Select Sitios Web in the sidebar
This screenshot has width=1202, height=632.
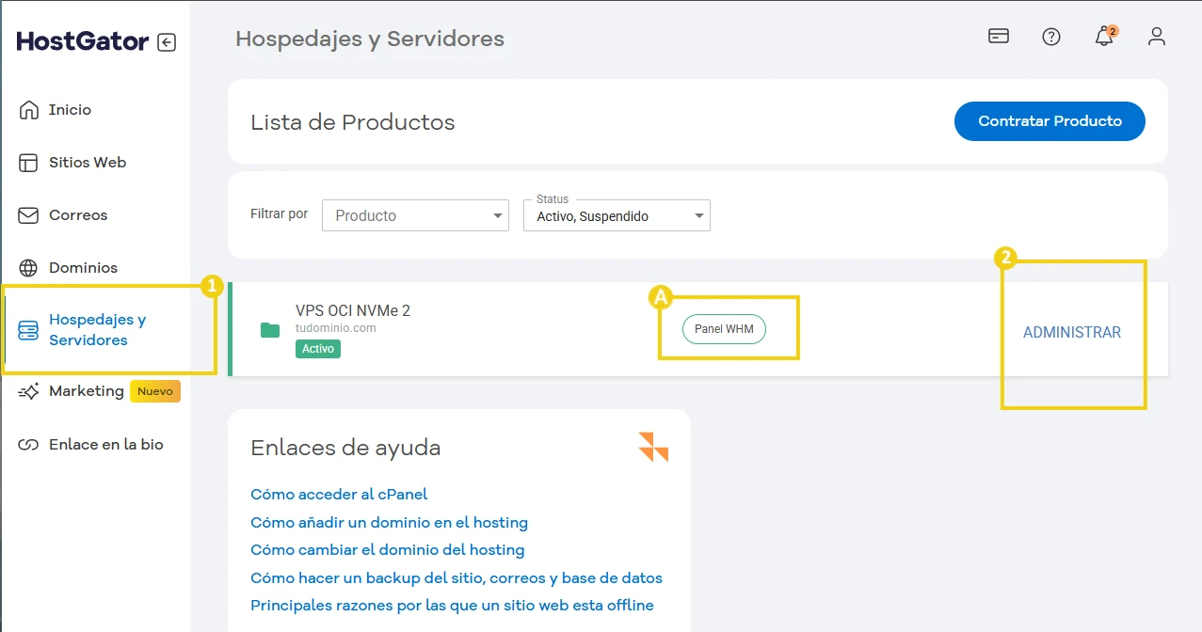[88, 162]
